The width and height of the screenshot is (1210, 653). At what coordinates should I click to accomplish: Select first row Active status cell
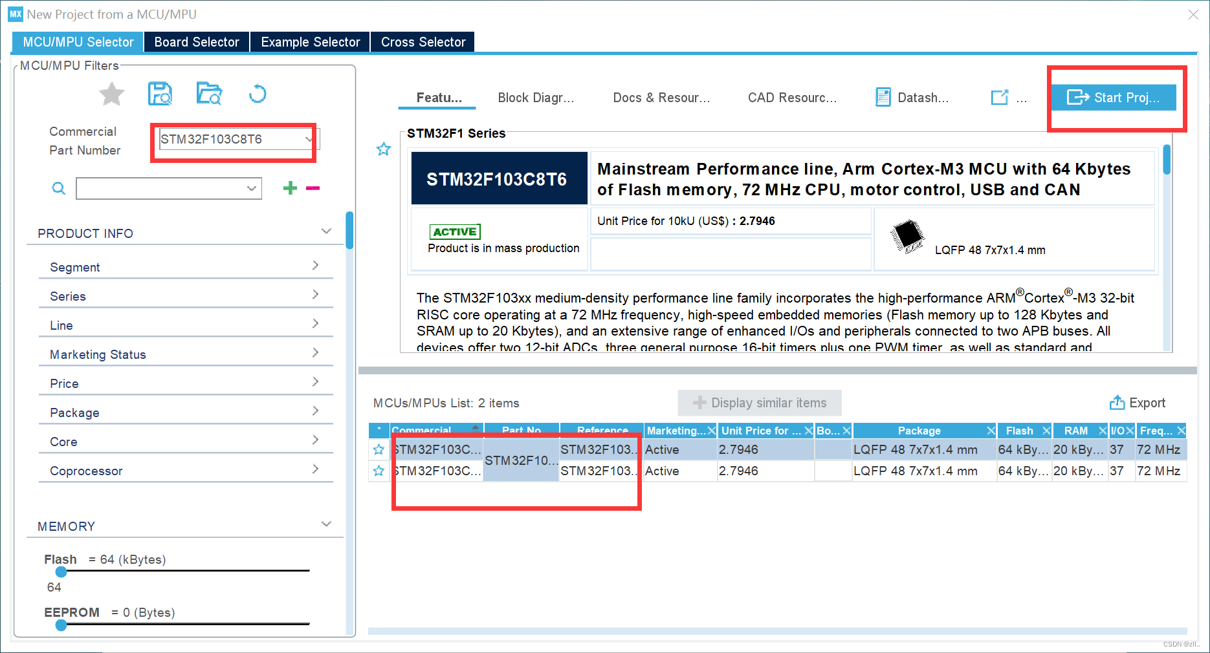point(680,449)
